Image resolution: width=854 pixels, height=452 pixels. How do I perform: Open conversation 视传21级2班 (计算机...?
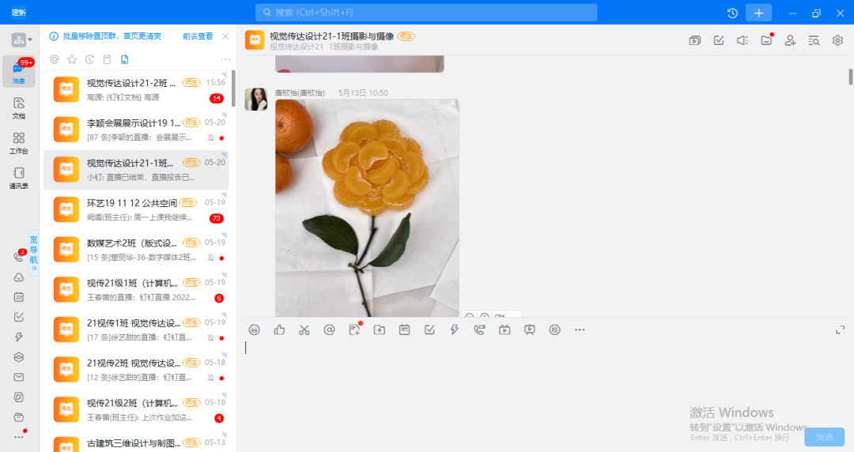(136, 410)
